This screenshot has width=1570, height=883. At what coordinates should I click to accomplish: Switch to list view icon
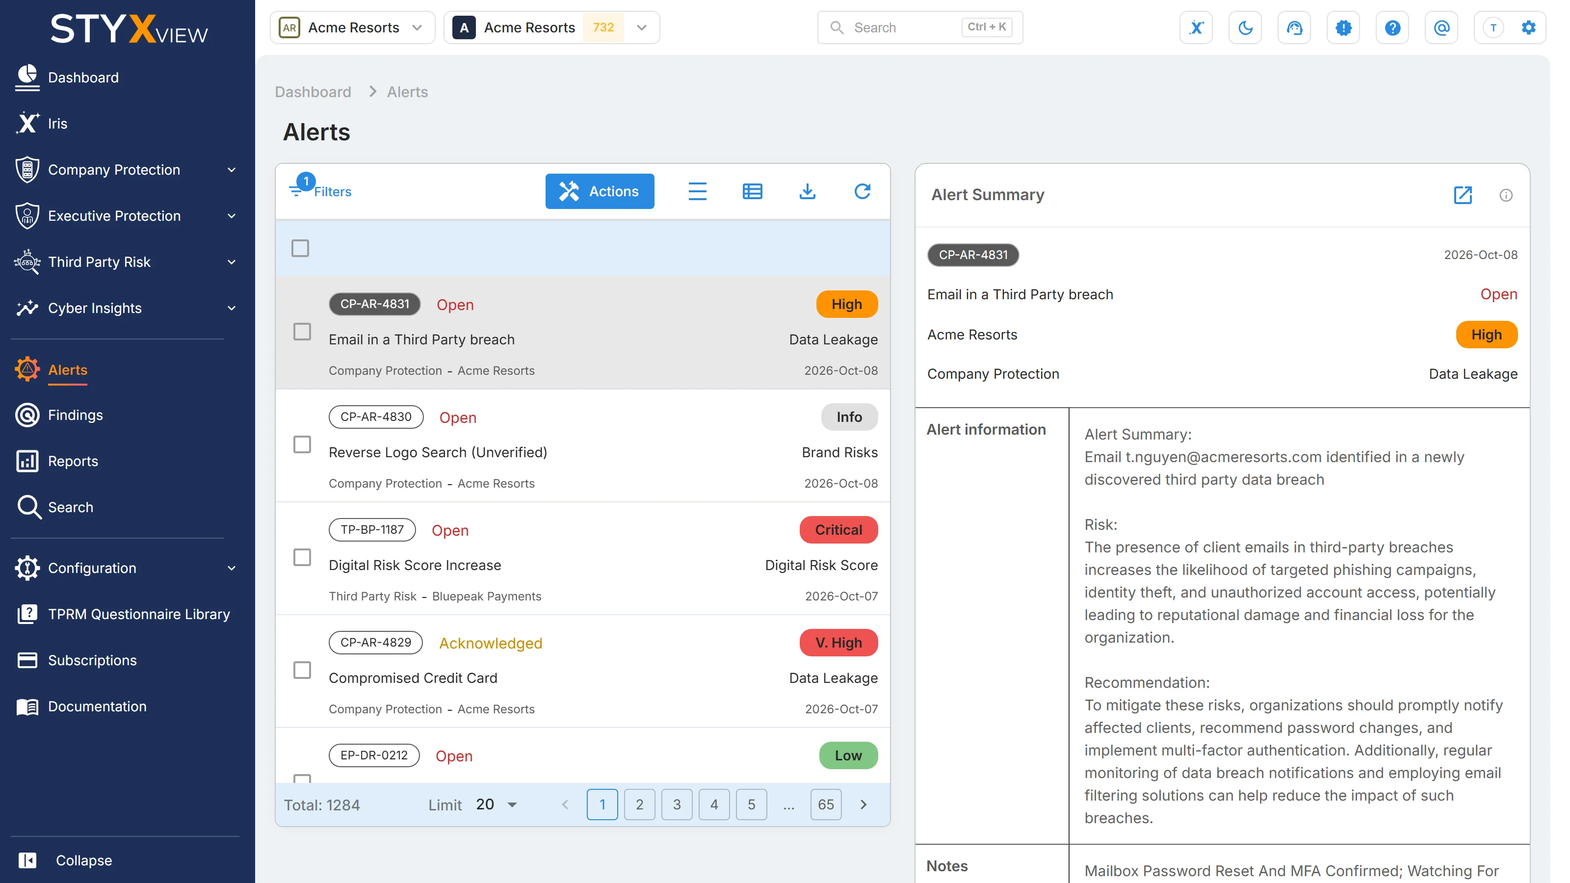697,191
